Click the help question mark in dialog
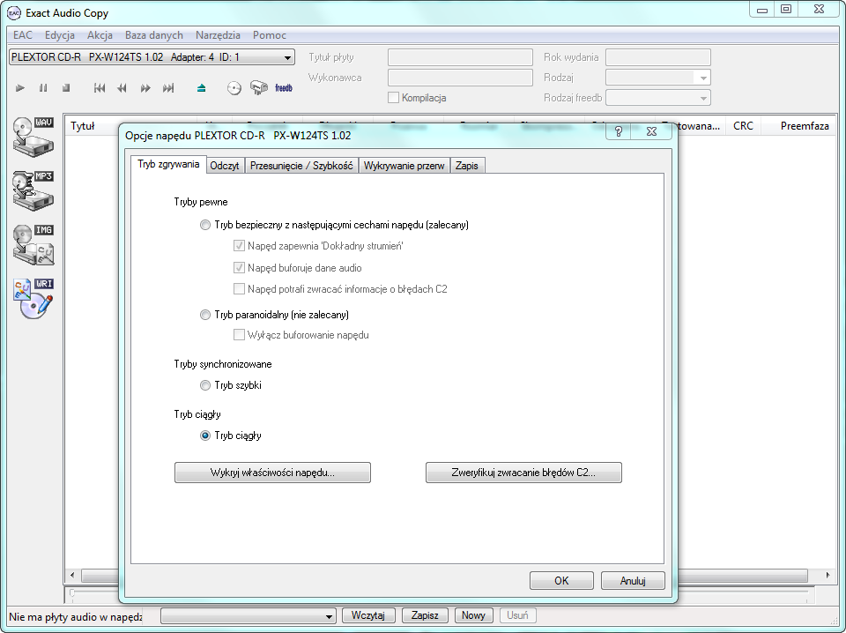The height and width of the screenshot is (633, 846). pos(619,131)
